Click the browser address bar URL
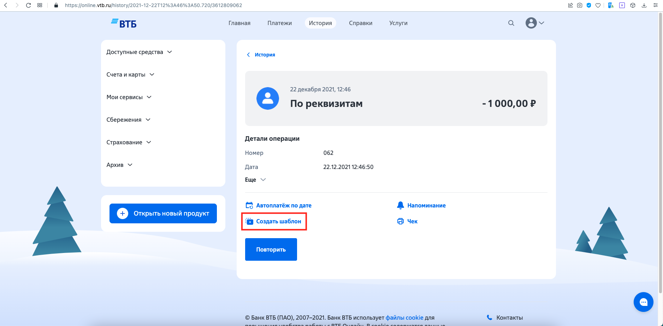The height and width of the screenshot is (326, 663). 154,5
